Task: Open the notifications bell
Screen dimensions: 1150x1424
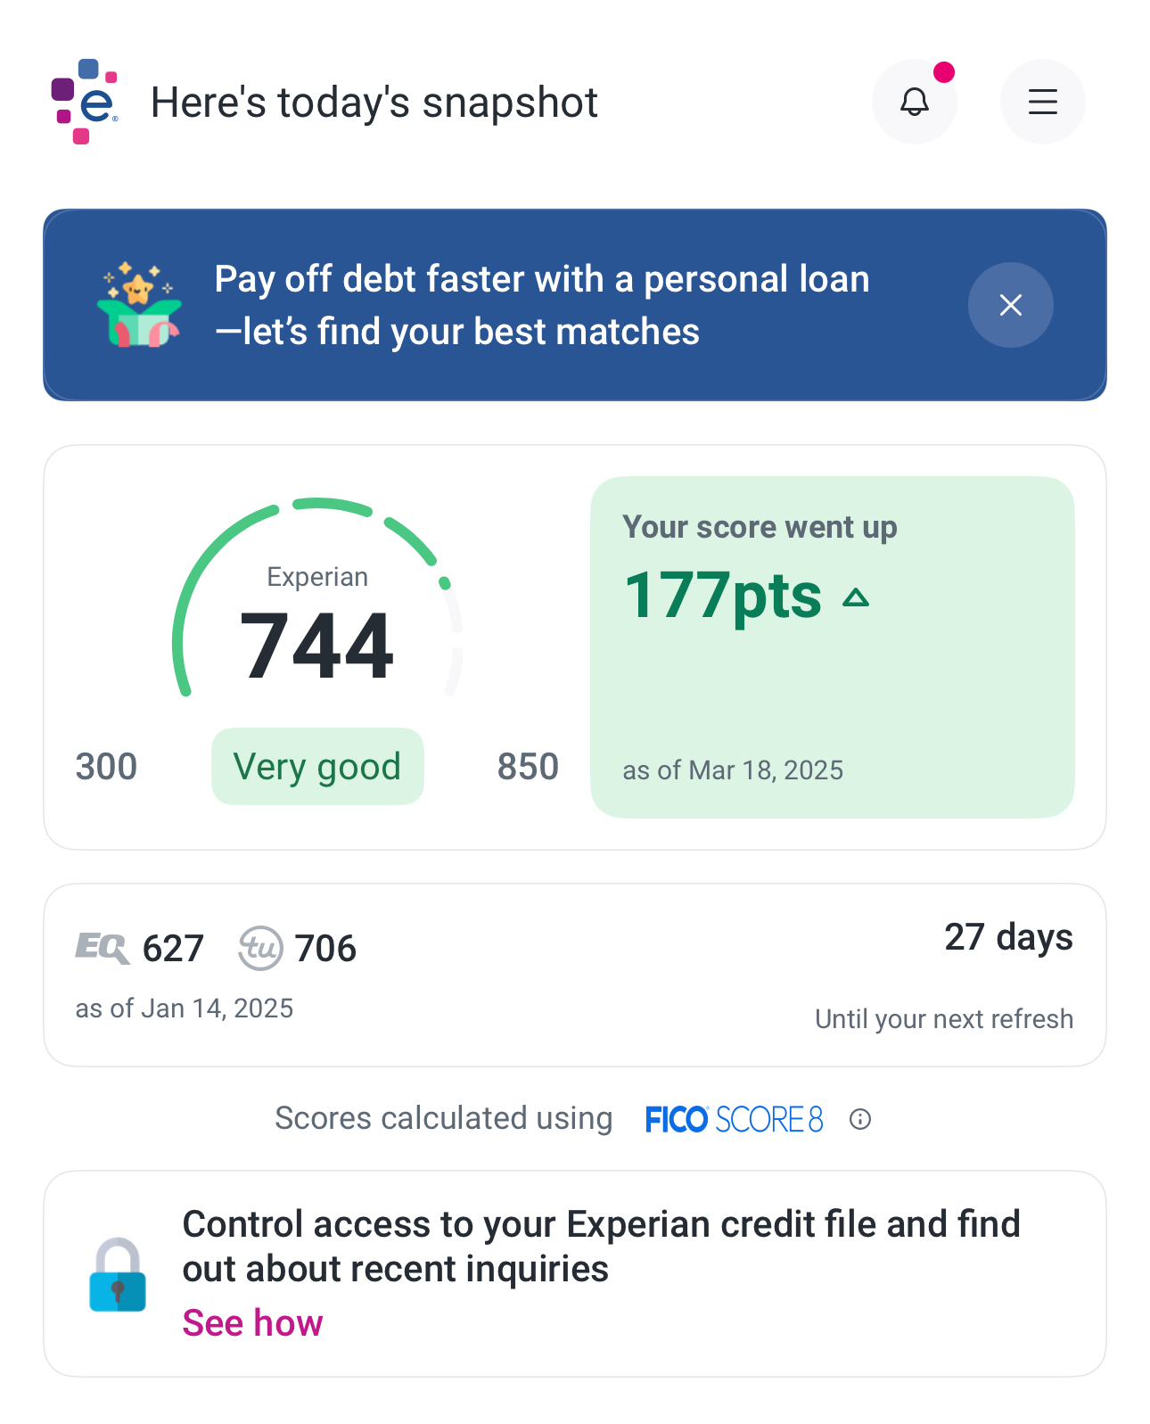Action: [914, 102]
